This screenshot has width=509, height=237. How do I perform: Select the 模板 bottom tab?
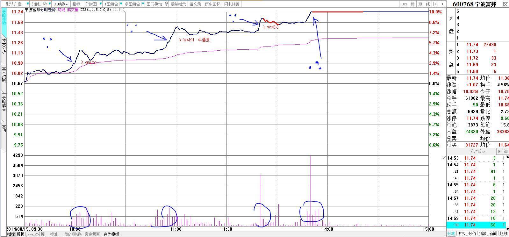coord(20,234)
